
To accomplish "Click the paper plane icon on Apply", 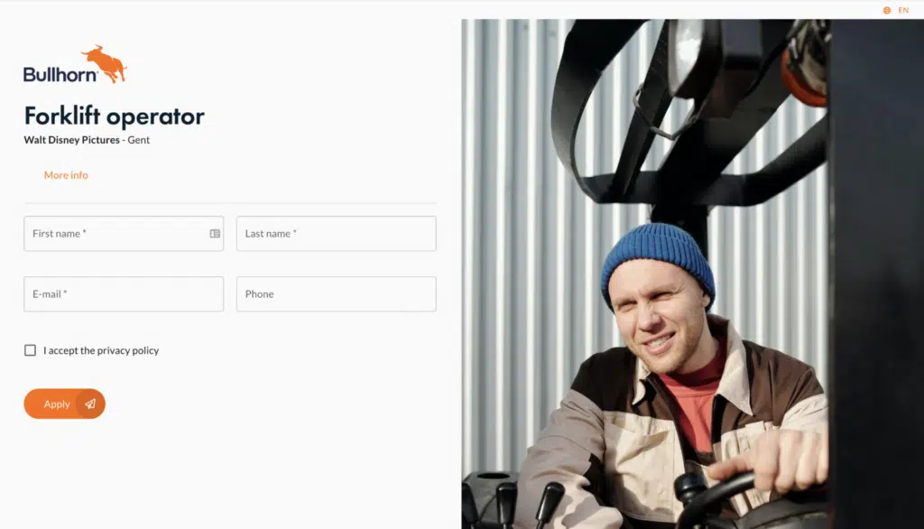I will [x=90, y=404].
